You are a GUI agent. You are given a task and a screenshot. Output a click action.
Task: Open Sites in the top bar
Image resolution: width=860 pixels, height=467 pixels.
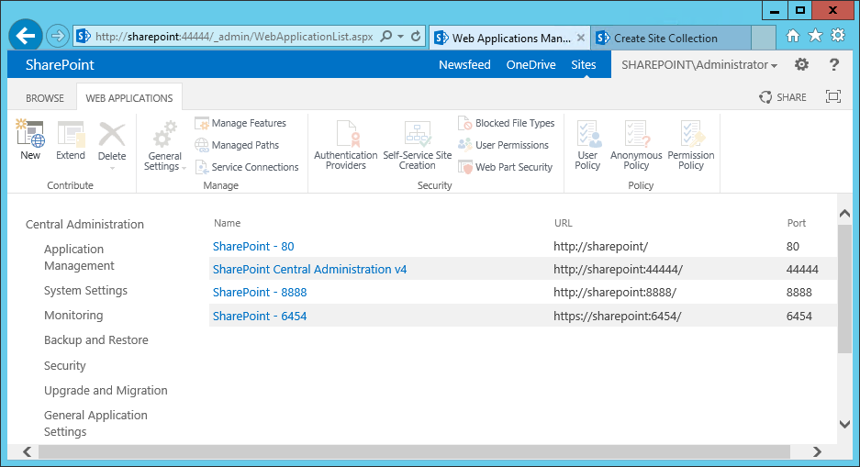584,64
